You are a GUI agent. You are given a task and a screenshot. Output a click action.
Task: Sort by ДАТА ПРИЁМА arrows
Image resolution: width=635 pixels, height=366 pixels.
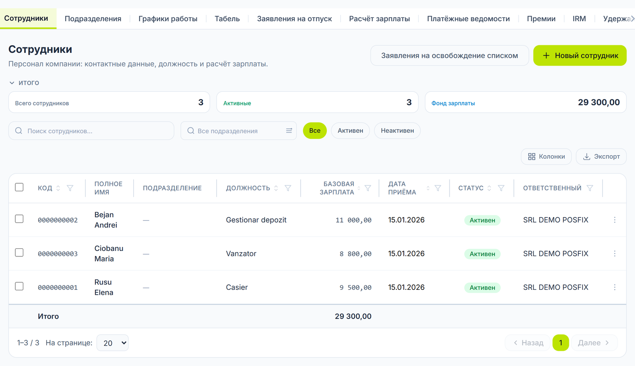click(428, 188)
